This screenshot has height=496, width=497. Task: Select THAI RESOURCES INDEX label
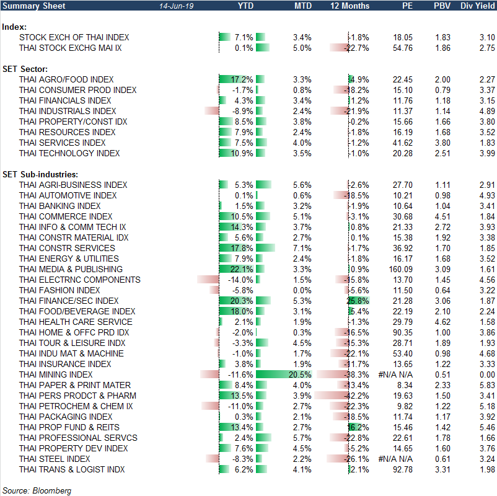coord(67,132)
